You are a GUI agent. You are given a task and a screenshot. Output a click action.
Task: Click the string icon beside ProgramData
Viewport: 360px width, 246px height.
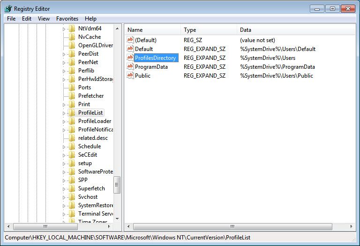click(x=130, y=67)
